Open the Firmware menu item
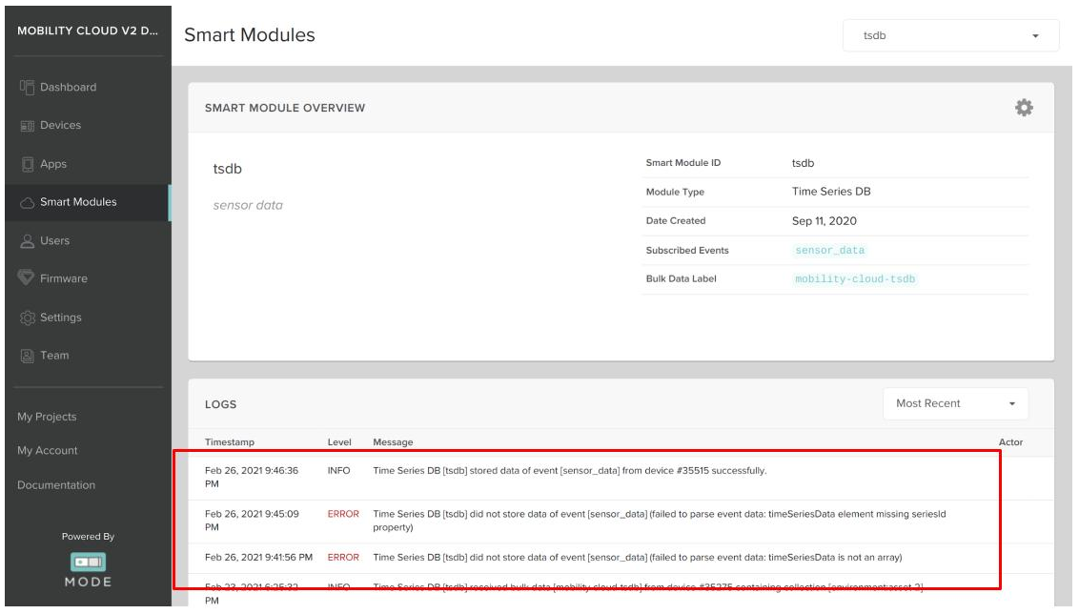The image size is (1079, 614). (64, 278)
